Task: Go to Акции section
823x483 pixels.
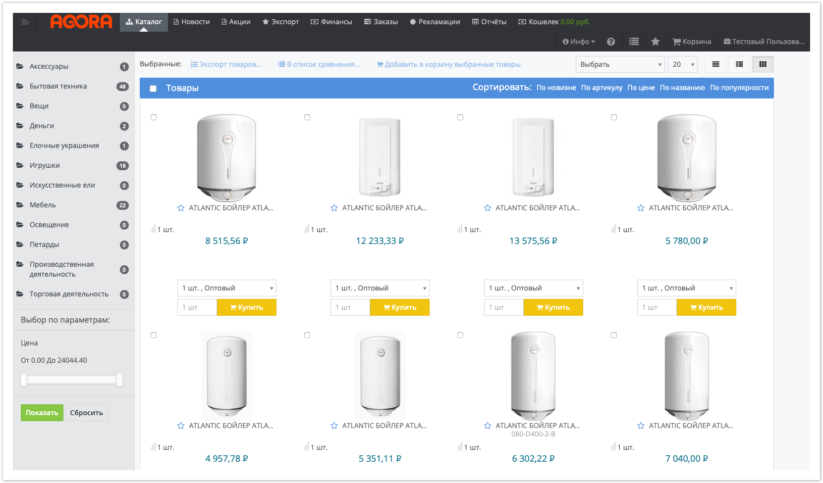Action: [x=236, y=22]
